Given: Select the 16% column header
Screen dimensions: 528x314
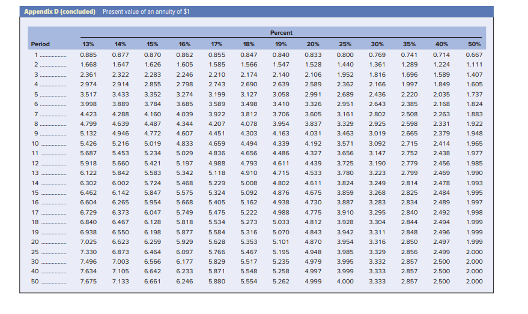Looking at the screenshot, I should [x=184, y=44].
